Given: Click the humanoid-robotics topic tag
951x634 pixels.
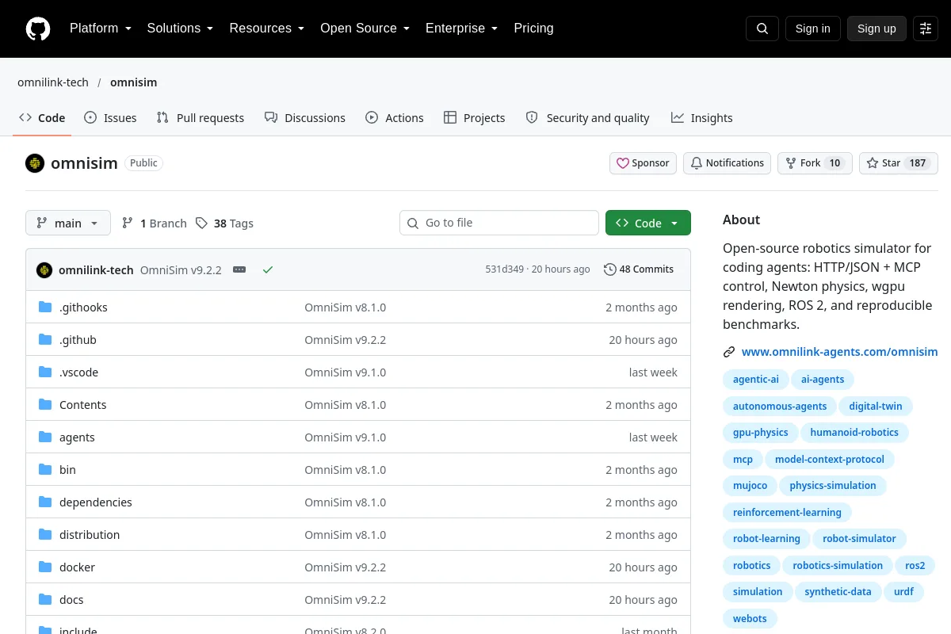Looking at the screenshot, I should coord(854,433).
